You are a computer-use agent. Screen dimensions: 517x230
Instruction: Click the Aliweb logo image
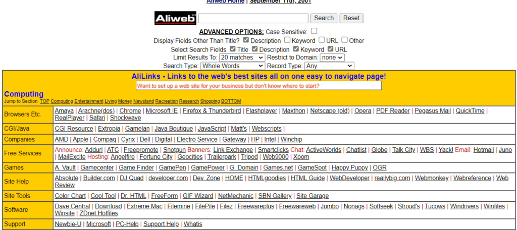coord(175,18)
